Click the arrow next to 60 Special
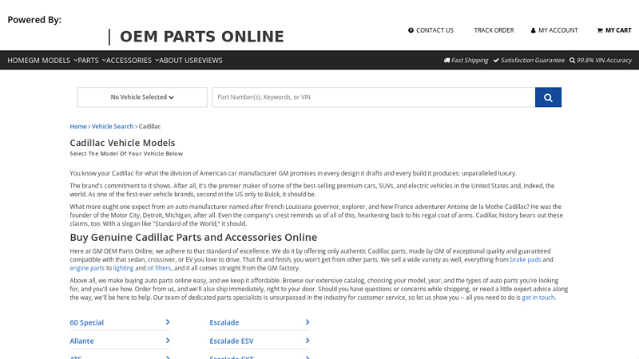The width and height of the screenshot is (639, 359). 168,322
